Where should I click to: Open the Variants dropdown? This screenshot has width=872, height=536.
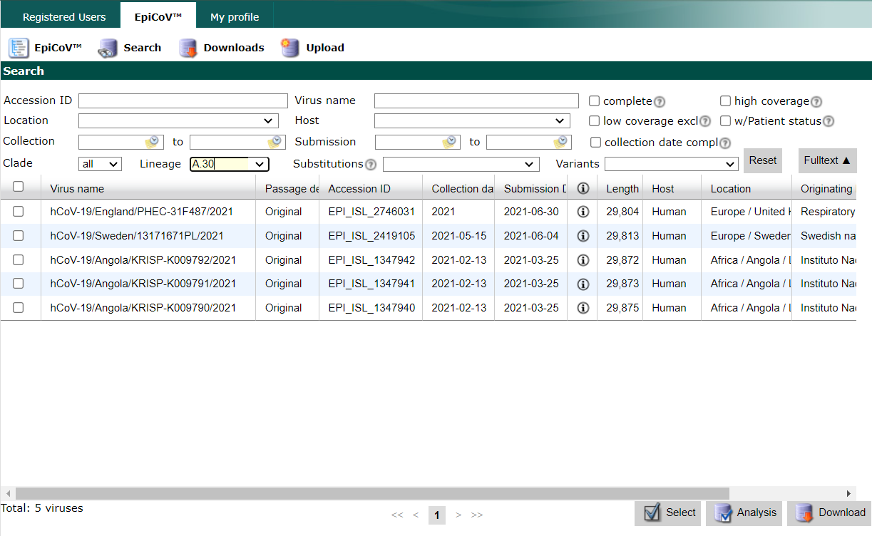tap(671, 165)
